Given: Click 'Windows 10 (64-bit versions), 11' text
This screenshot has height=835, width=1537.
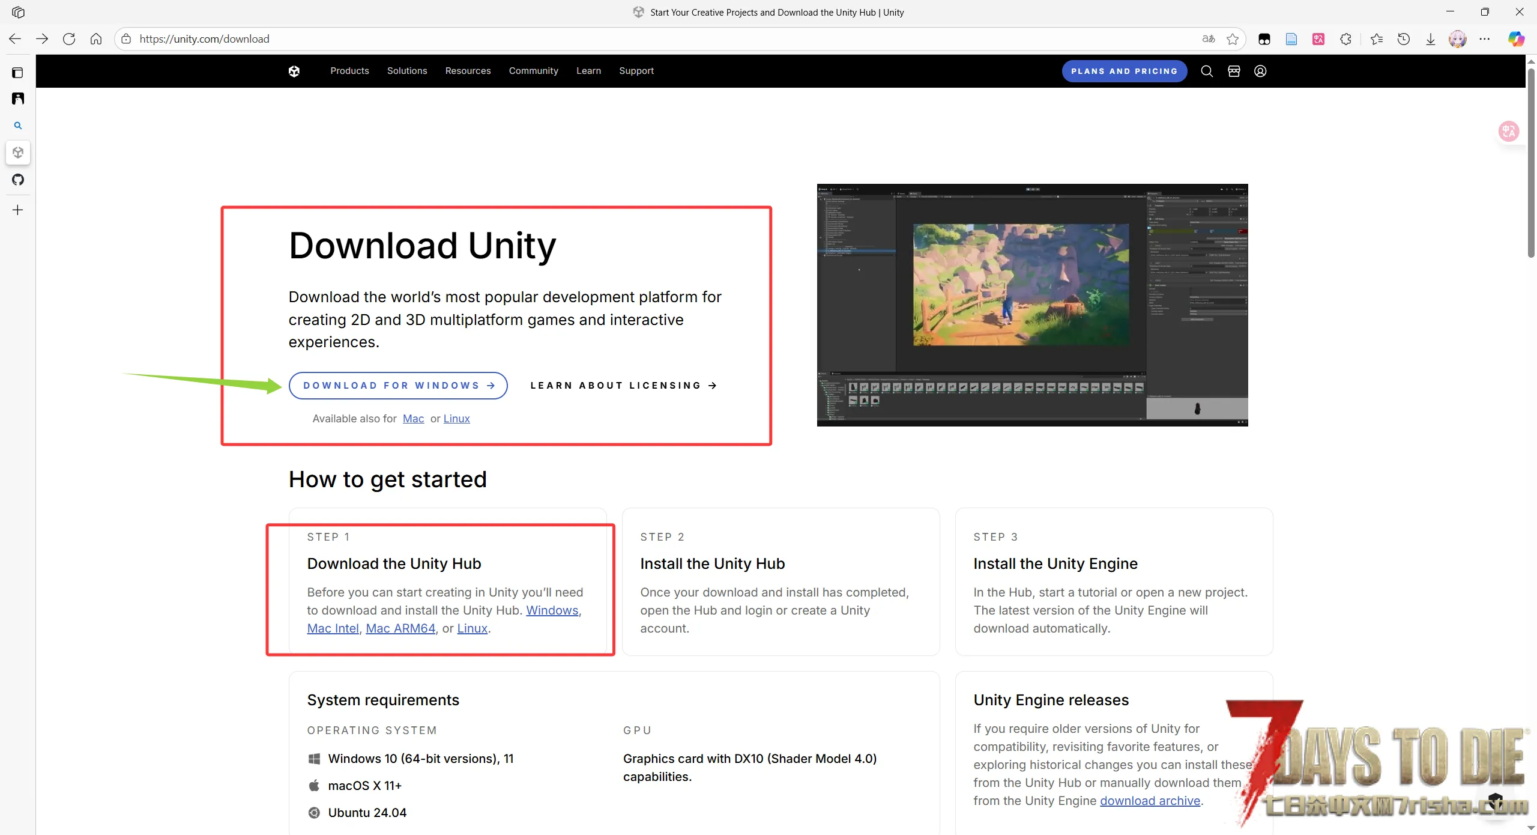Looking at the screenshot, I should (420, 759).
